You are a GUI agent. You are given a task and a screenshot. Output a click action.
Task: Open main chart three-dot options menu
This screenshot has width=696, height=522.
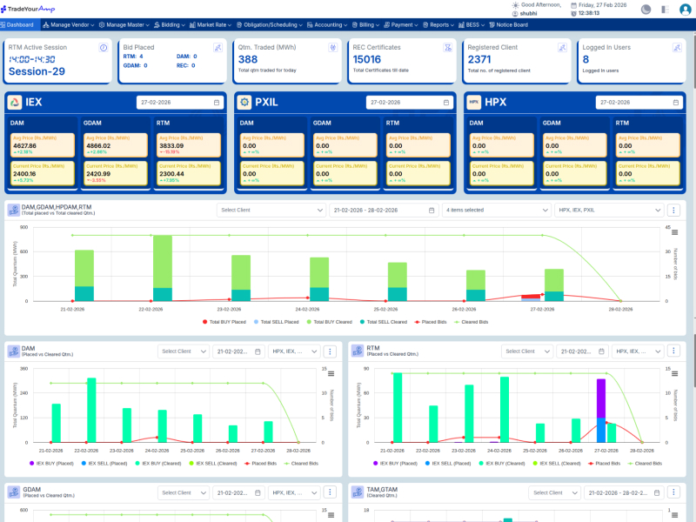tap(673, 211)
